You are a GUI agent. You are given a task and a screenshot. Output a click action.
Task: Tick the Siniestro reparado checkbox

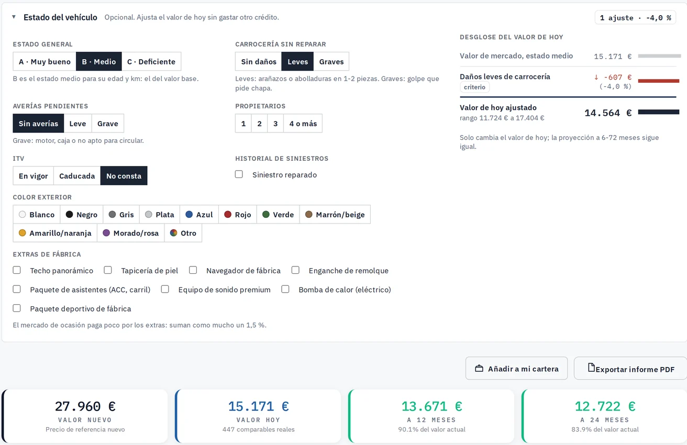tap(239, 174)
